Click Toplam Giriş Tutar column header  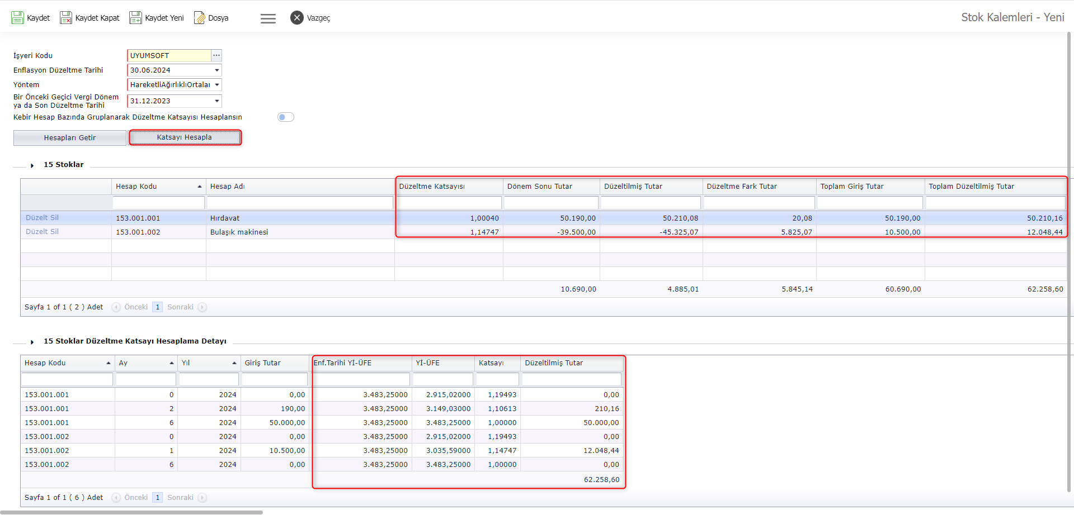click(x=870, y=187)
